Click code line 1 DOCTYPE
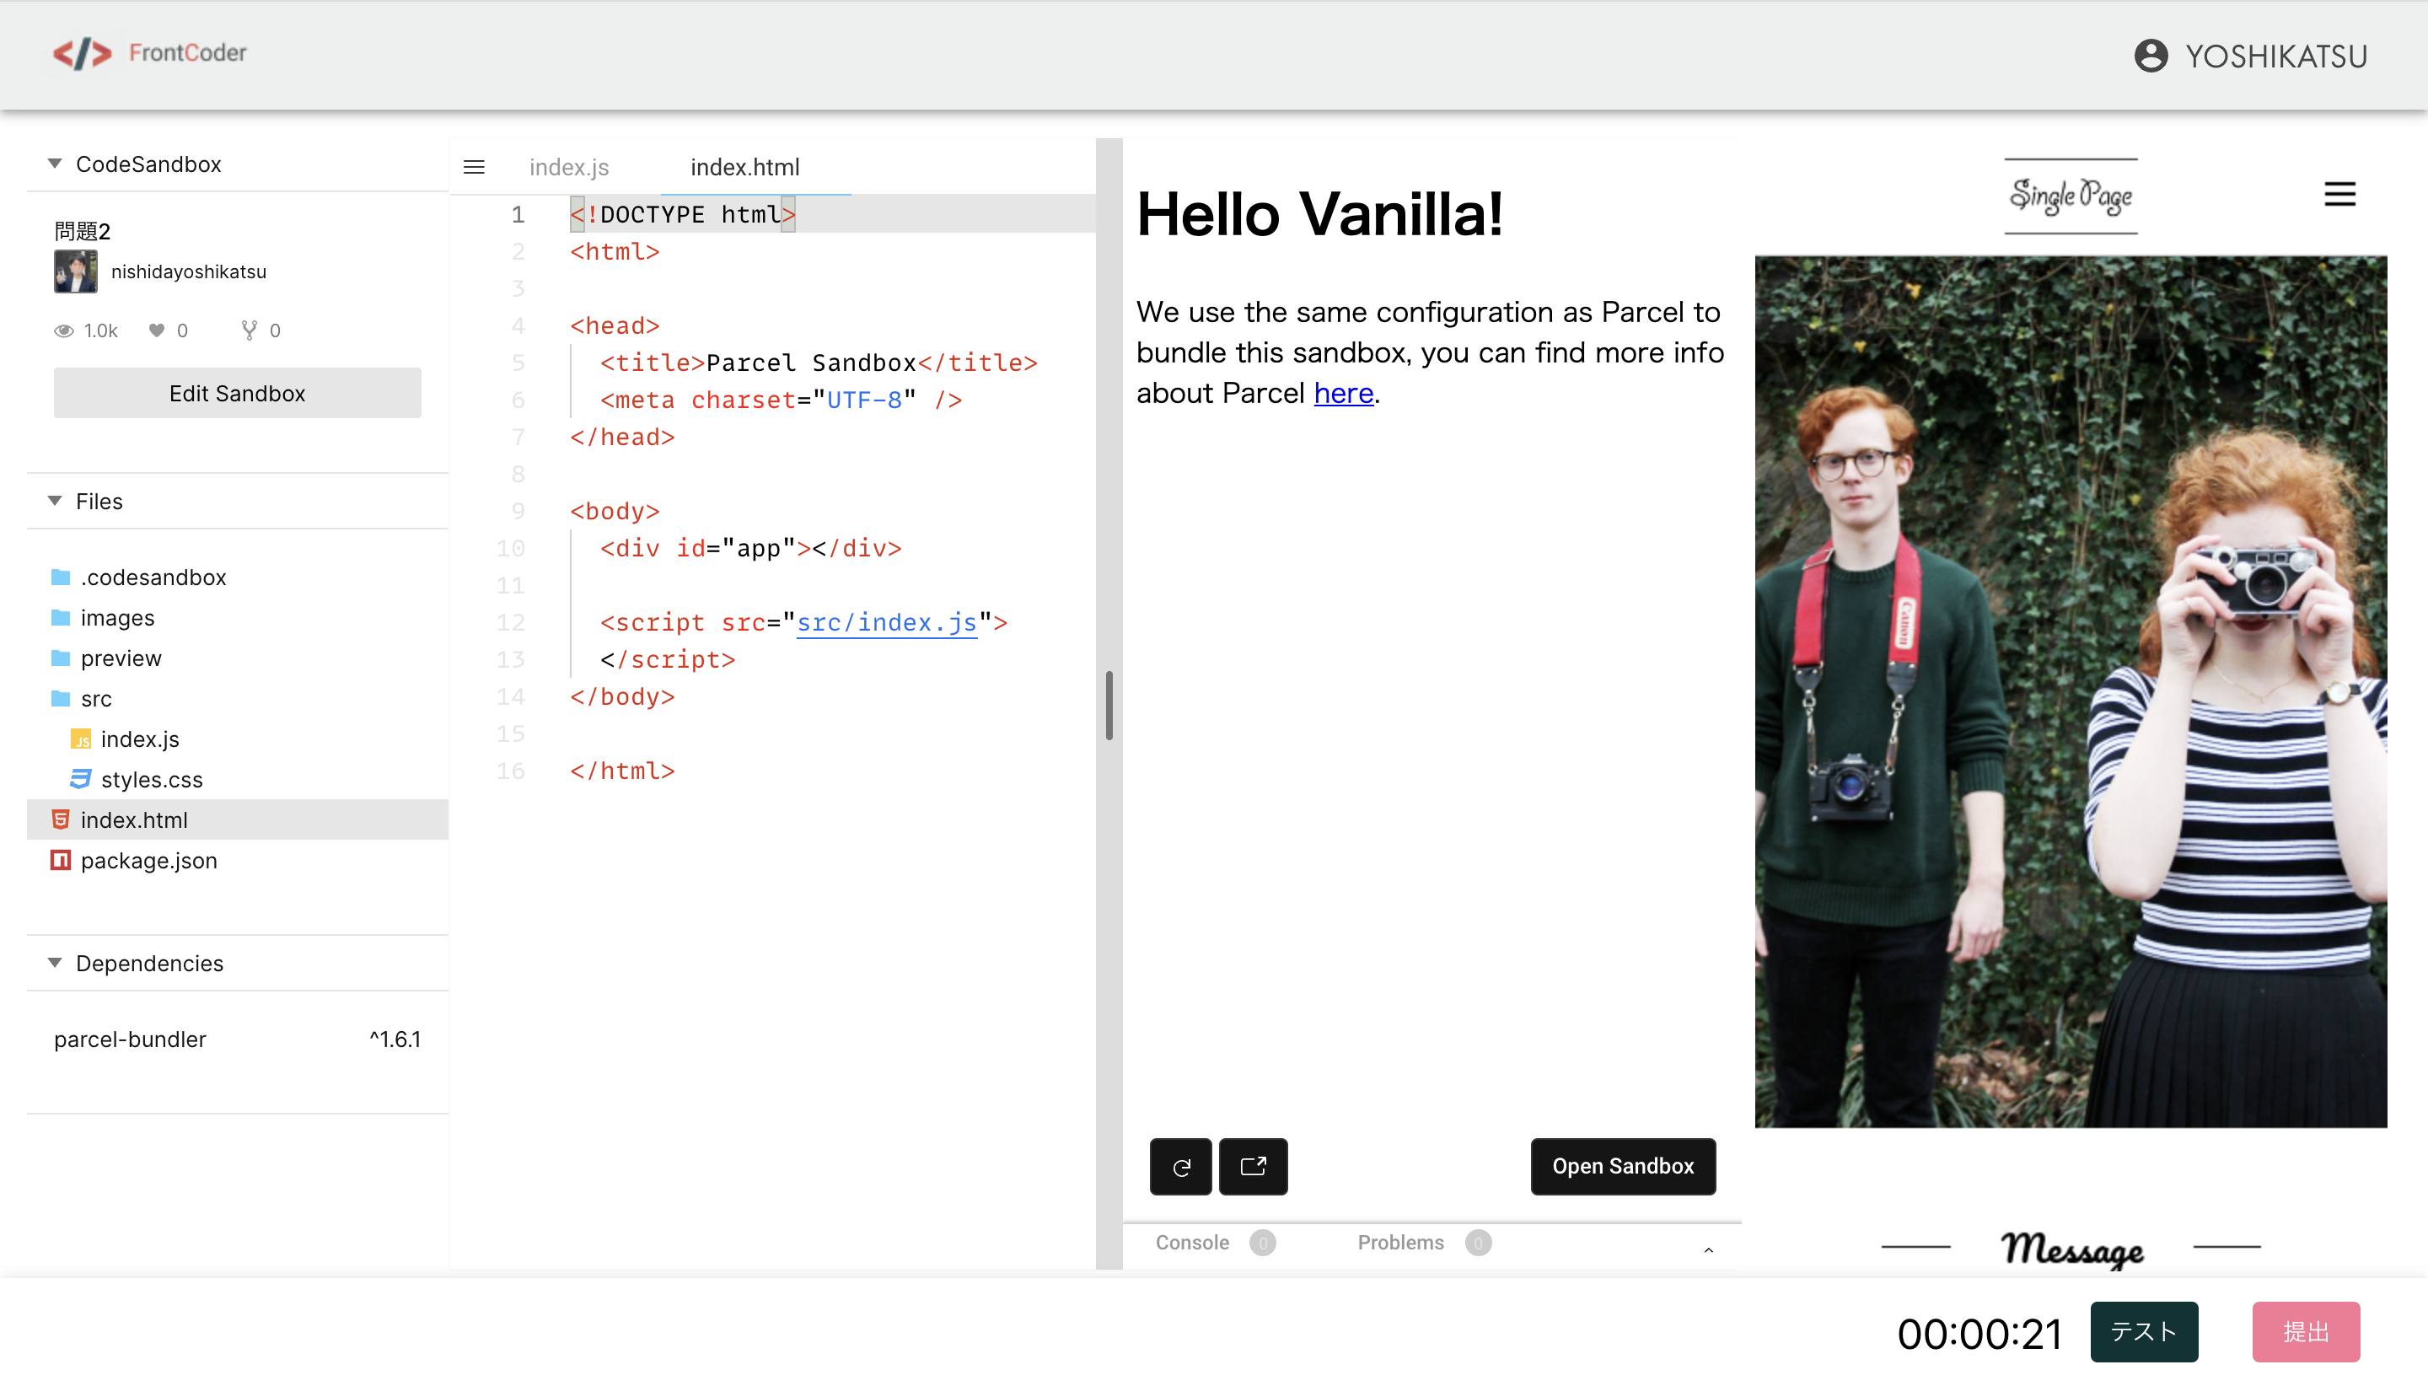2428x1386 pixels. point(682,214)
